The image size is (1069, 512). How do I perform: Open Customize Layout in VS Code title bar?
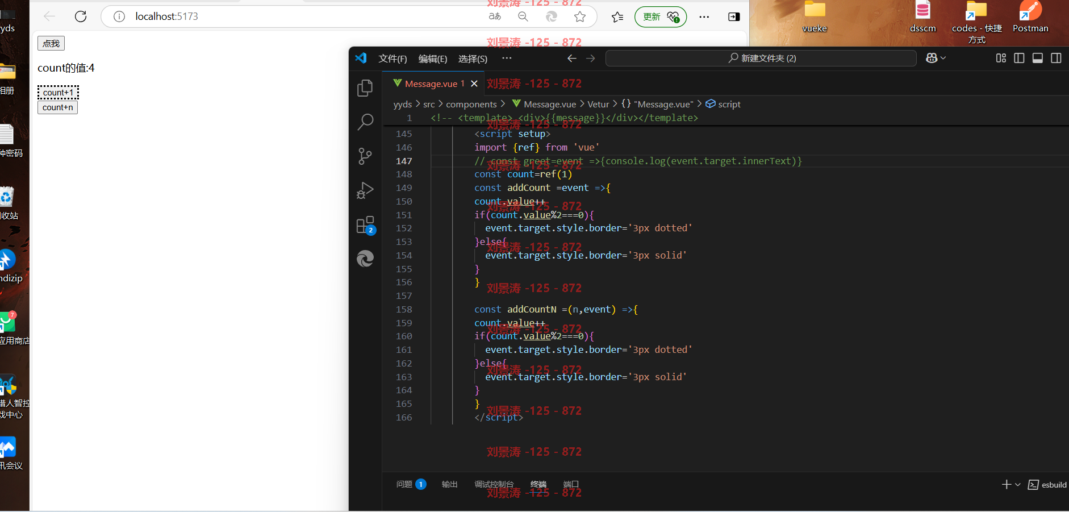click(1001, 58)
